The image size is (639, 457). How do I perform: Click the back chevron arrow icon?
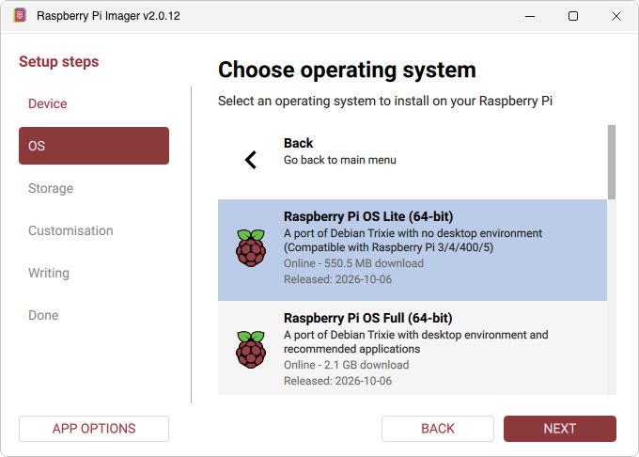(251, 160)
